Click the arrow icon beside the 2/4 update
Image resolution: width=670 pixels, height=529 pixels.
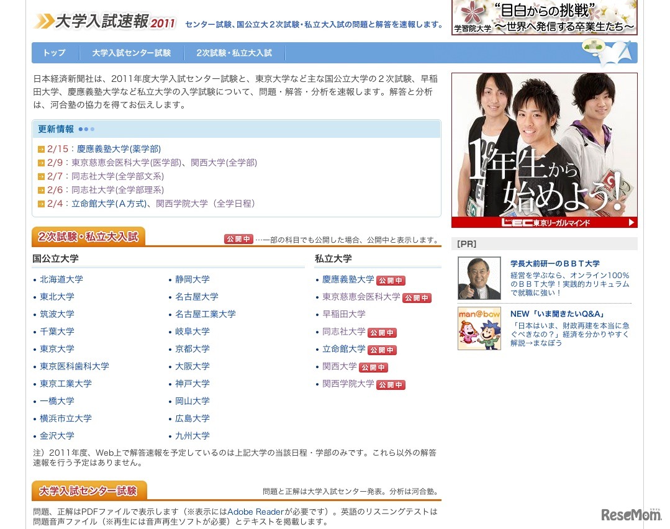point(41,204)
